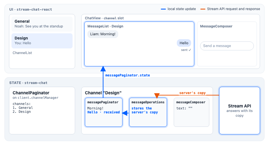Click 'Hello · received' in messagePaginator
The width and height of the screenshot is (269, 145).
(104, 112)
